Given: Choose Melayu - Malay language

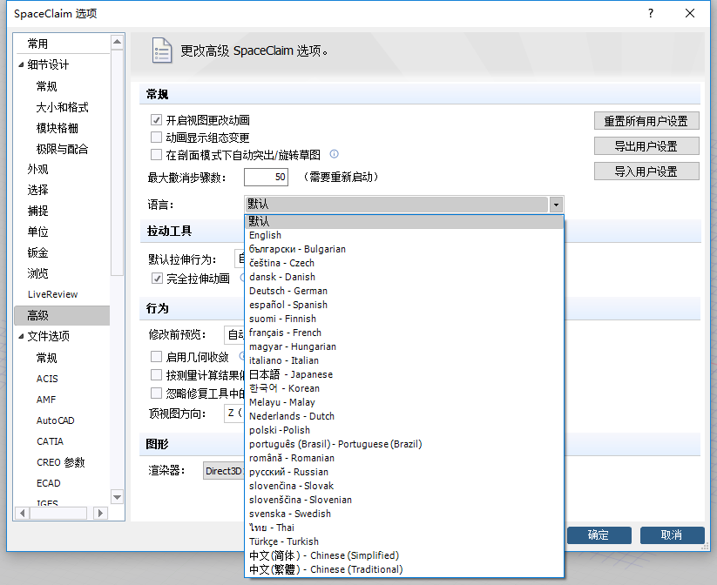Looking at the screenshot, I should 404,403.
